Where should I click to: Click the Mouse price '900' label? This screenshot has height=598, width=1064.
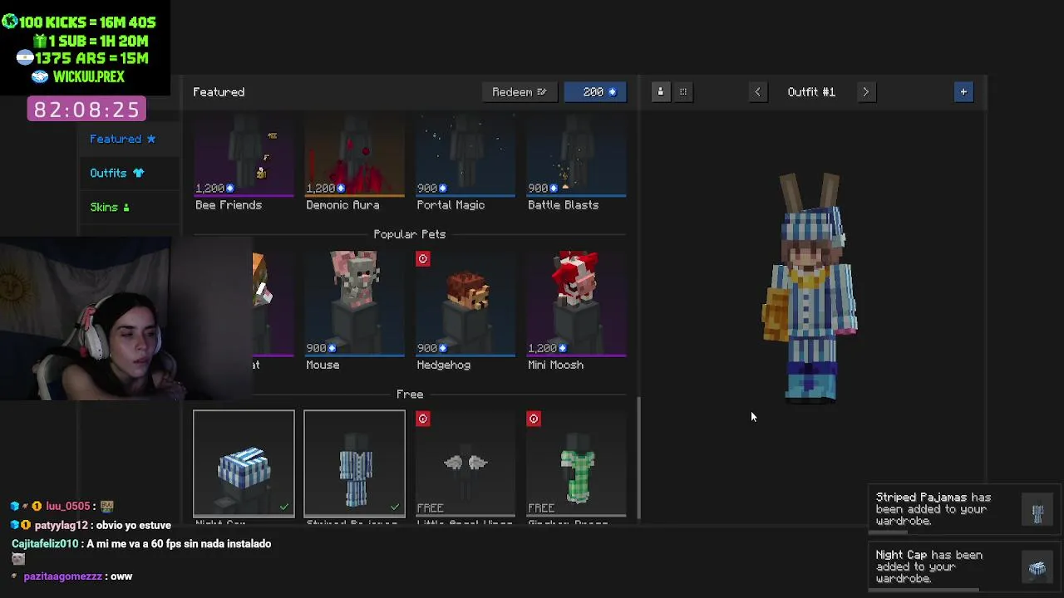click(x=321, y=348)
